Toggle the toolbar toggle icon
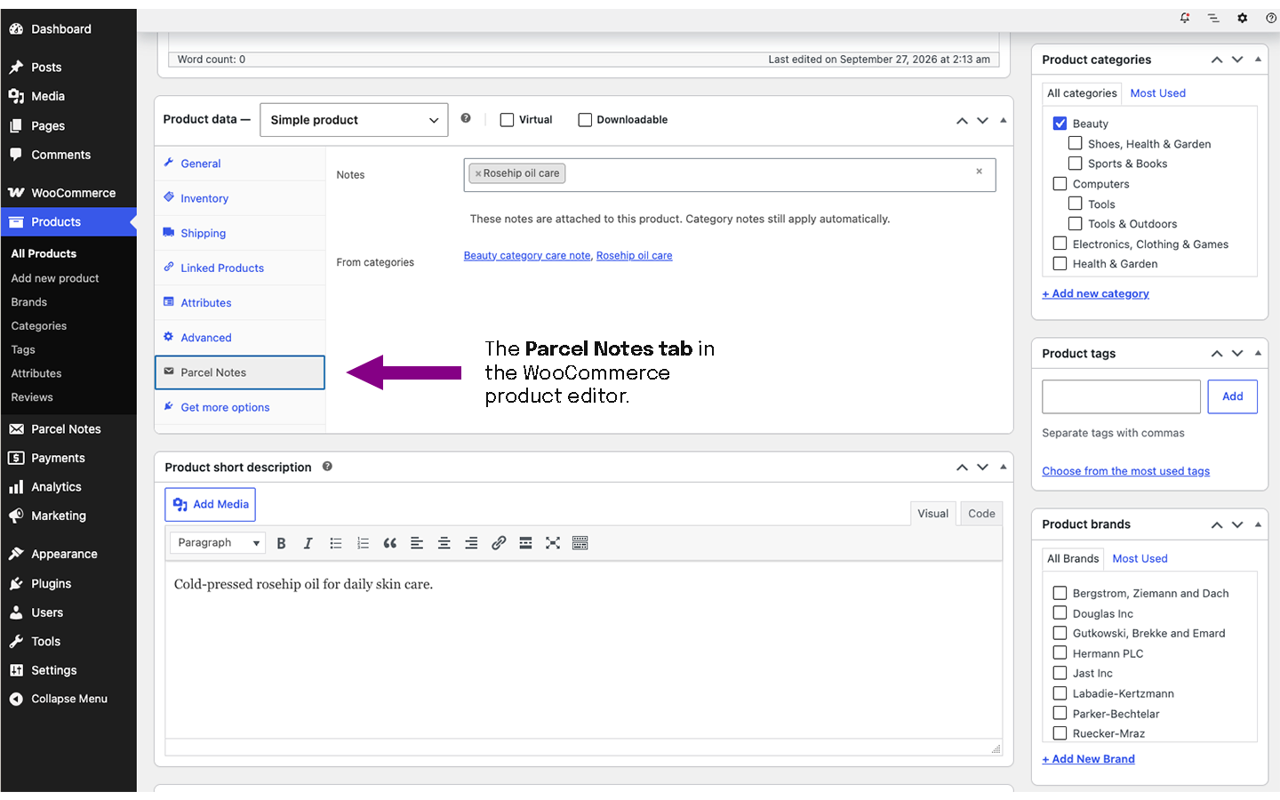 click(580, 543)
